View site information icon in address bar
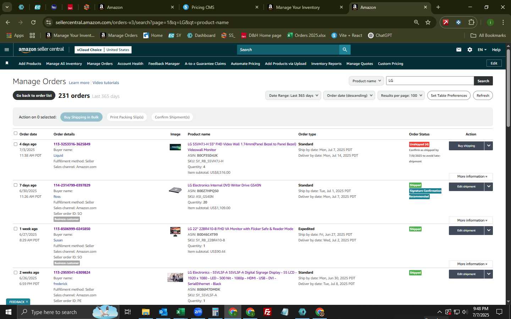The image size is (511, 319). [x=49, y=22]
